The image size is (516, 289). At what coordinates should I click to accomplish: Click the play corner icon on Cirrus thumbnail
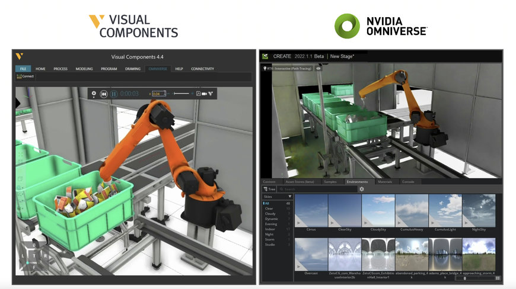point(300,222)
